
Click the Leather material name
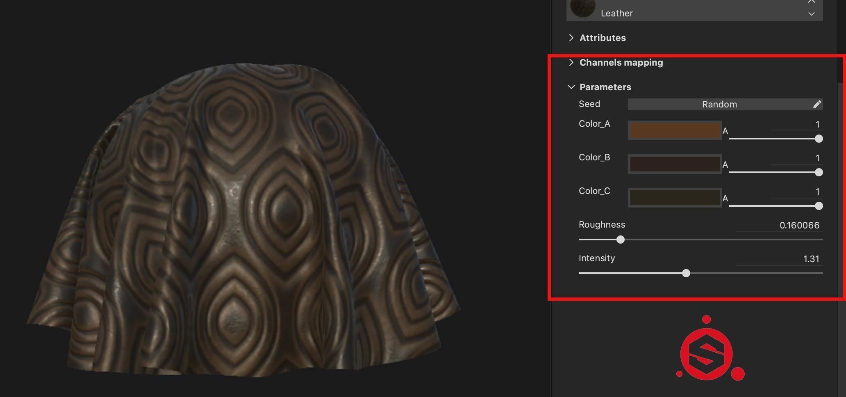[x=616, y=14]
